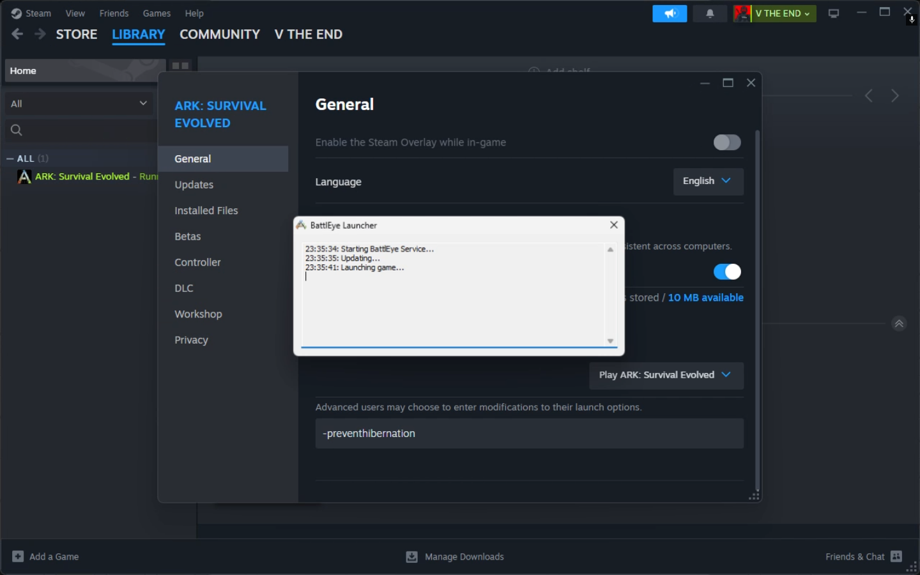Select Privacy in properties sidebar
Image resolution: width=920 pixels, height=575 pixels.
[223, 340]
